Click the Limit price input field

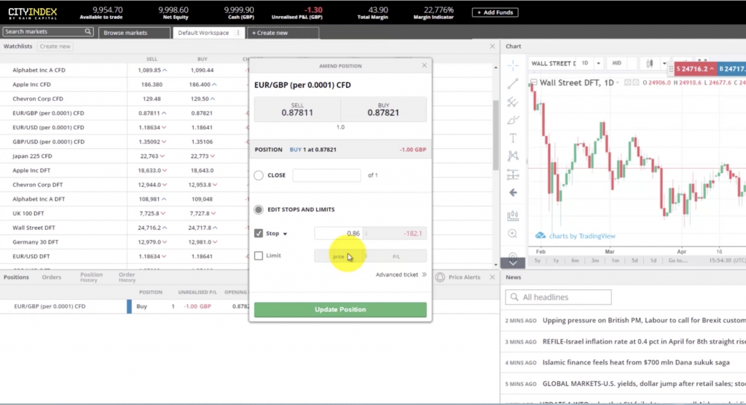[x=339, y=257]
